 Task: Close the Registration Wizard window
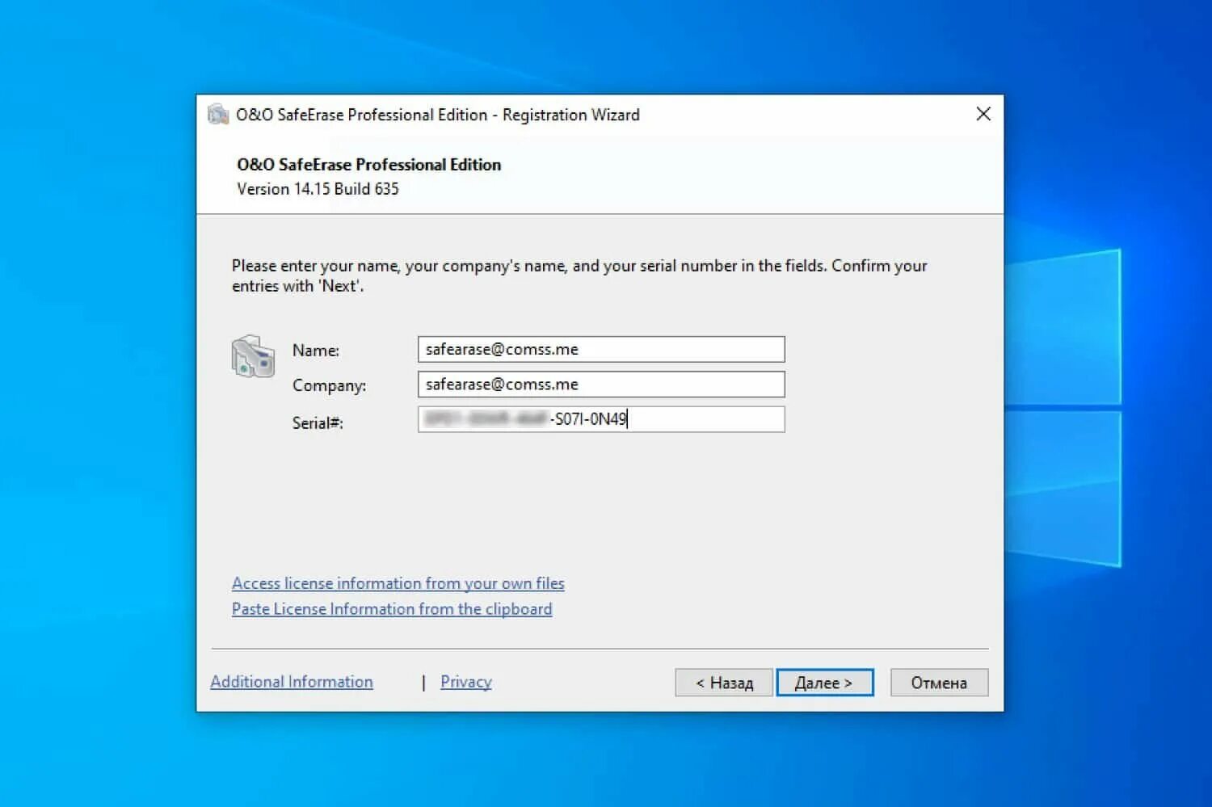coord(983,114)
